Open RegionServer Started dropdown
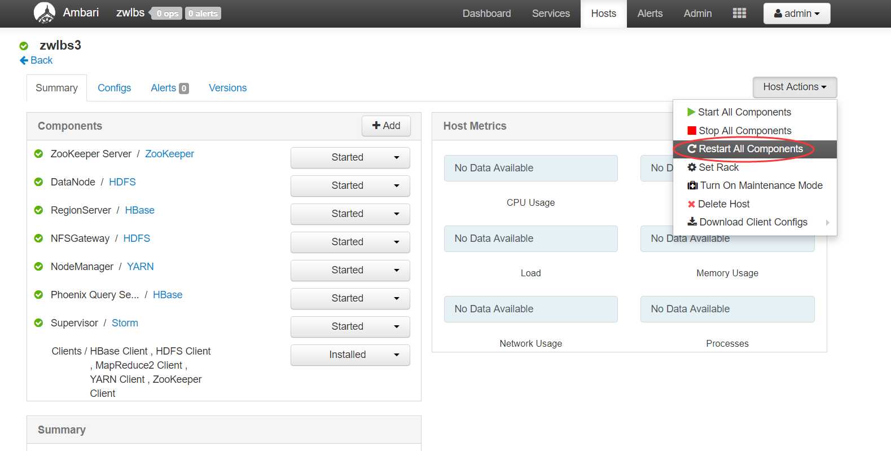This screenshot has width=891, height=451. [350, 214]
